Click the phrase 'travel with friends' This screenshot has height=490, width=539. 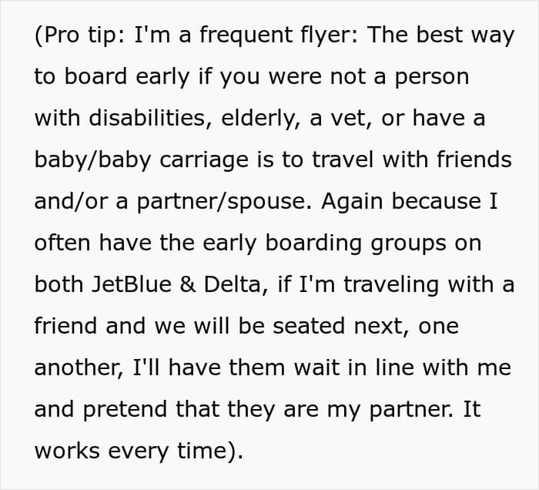tap(412, 159)
